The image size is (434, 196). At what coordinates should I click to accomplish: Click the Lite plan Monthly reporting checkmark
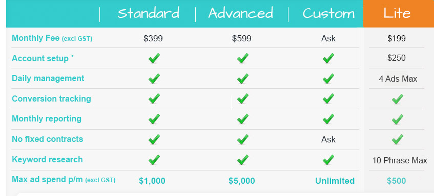[x=398, y=119]
